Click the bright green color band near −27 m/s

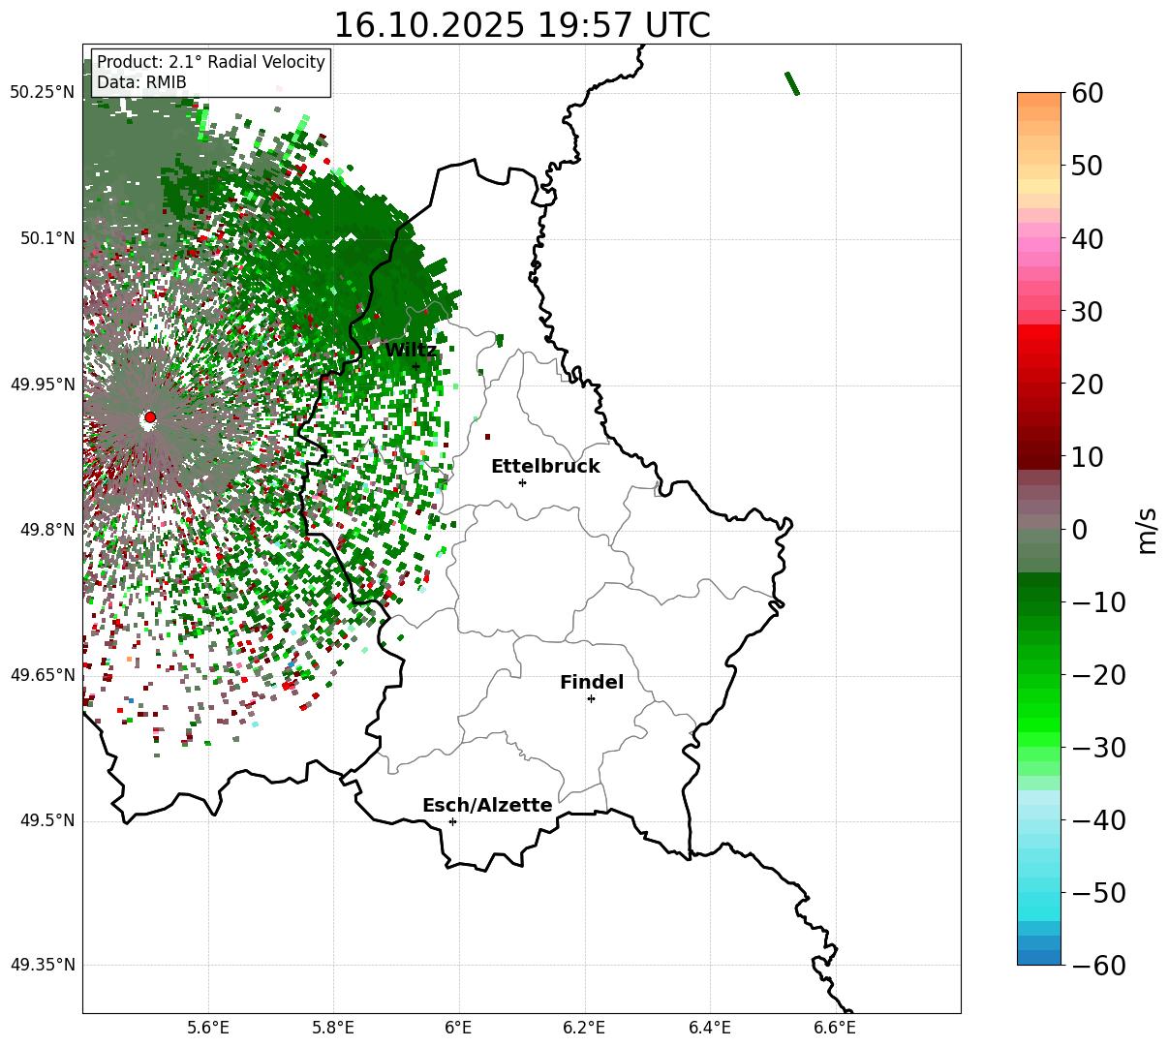[x=1039, y=726]
